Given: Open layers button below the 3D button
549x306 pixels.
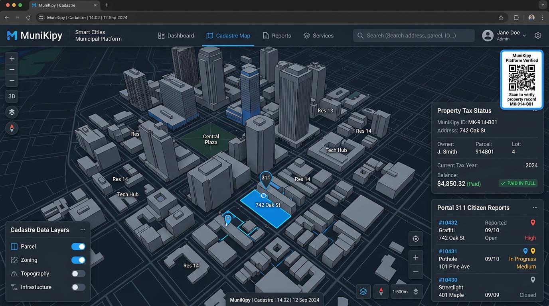Looking at the screenshot, I should pos(12,112).
